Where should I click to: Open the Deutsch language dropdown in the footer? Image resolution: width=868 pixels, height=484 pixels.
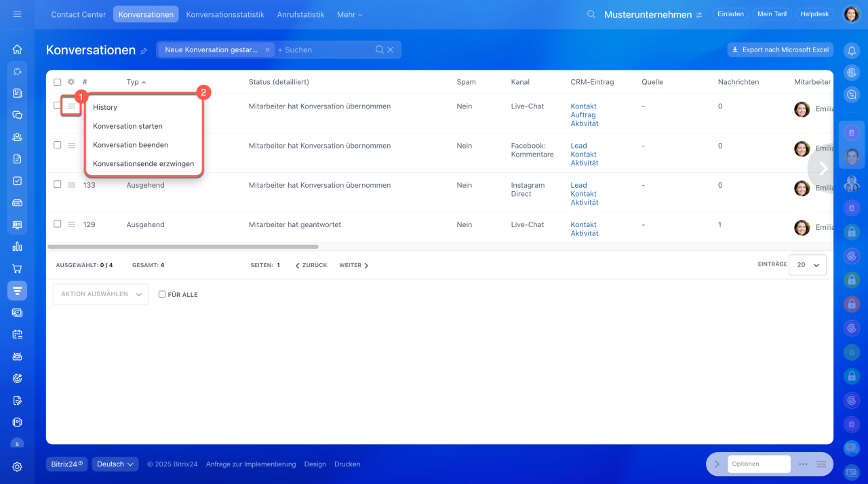coord(115,464)
